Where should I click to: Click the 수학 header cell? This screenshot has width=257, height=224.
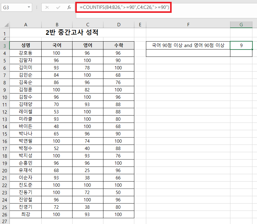click(x=119, y=45)
